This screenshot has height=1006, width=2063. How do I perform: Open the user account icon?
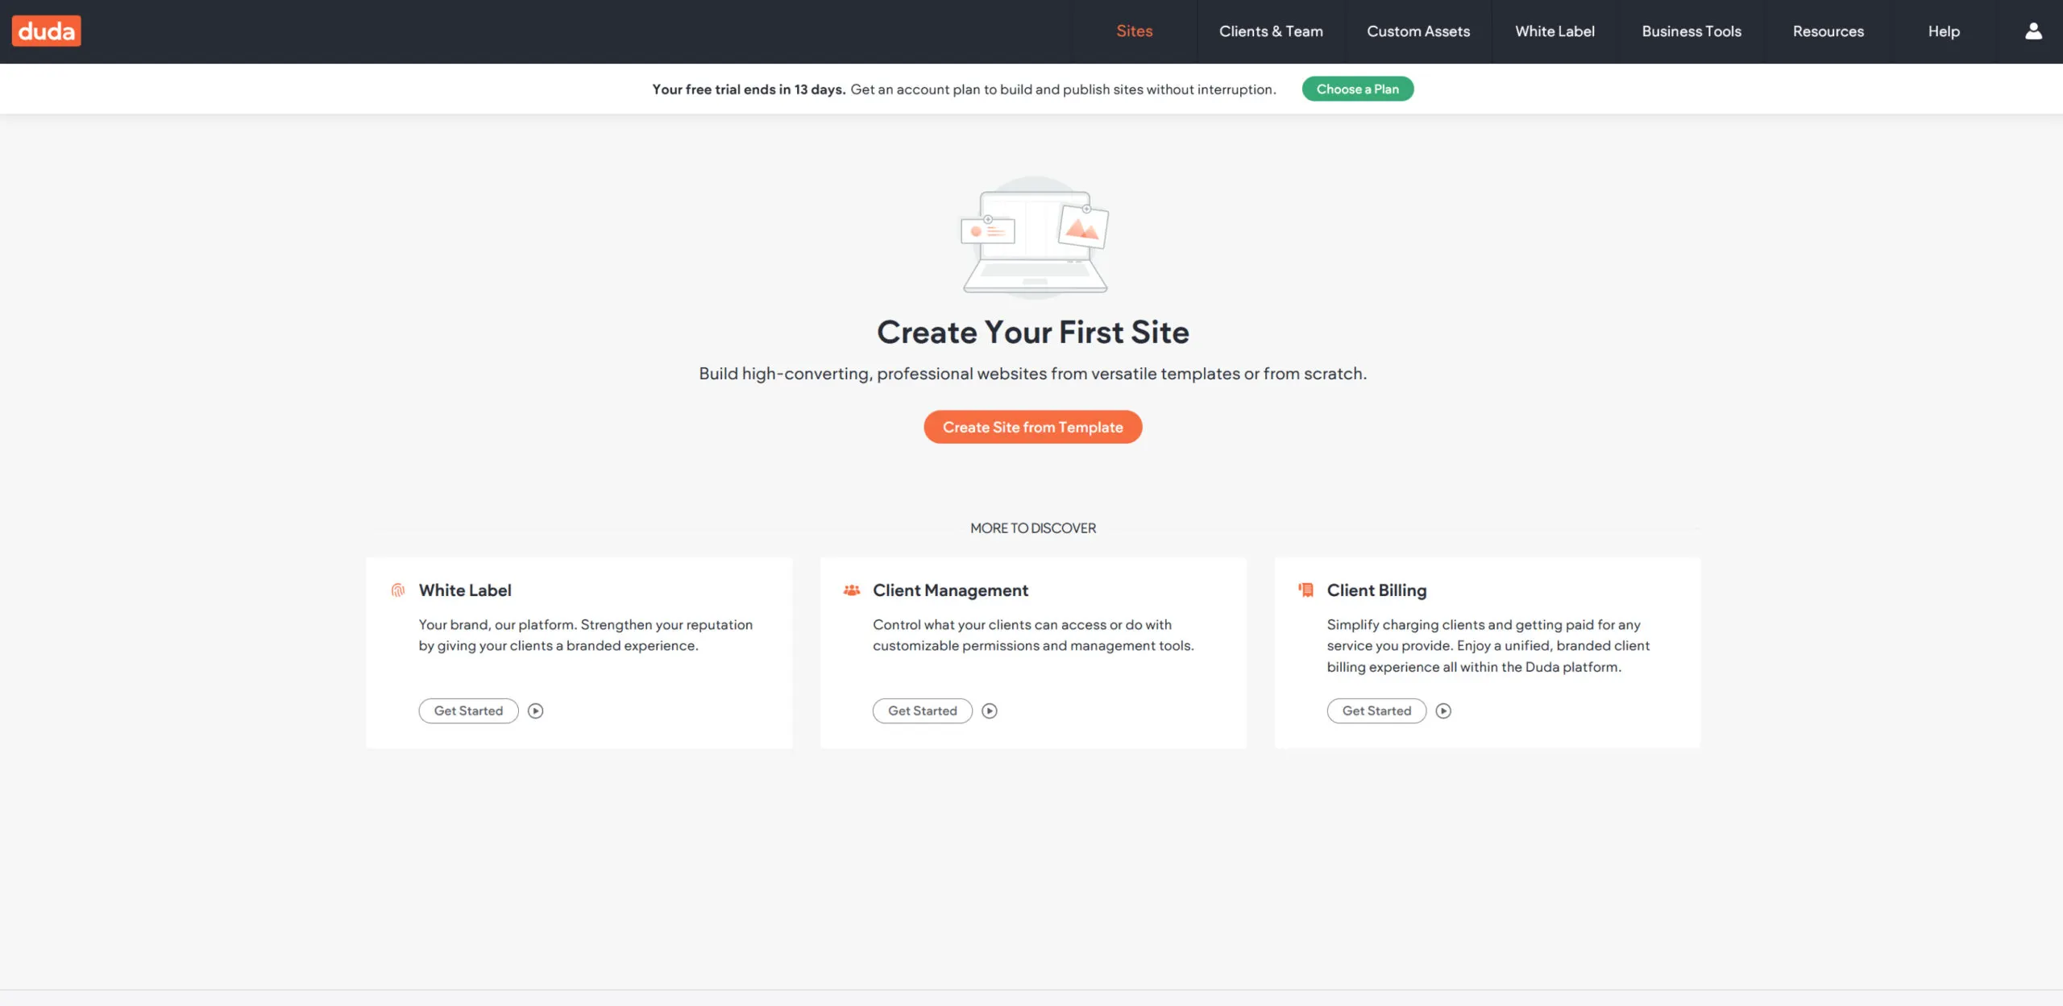click(x=2033, y=31)
